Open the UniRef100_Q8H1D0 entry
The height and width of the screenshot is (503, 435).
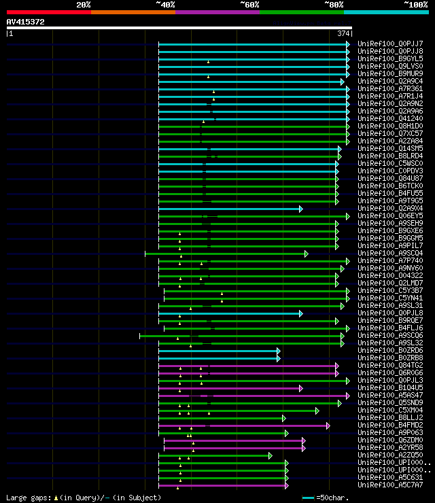coord(390,126)
